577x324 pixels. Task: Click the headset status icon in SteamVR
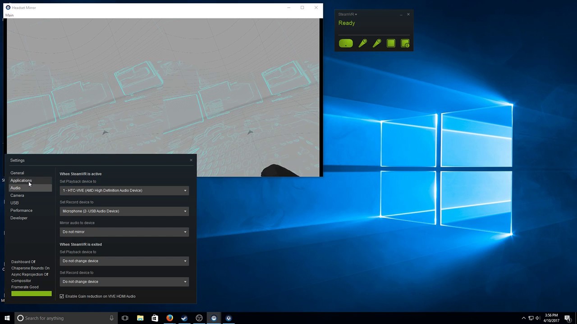point(346,44)
